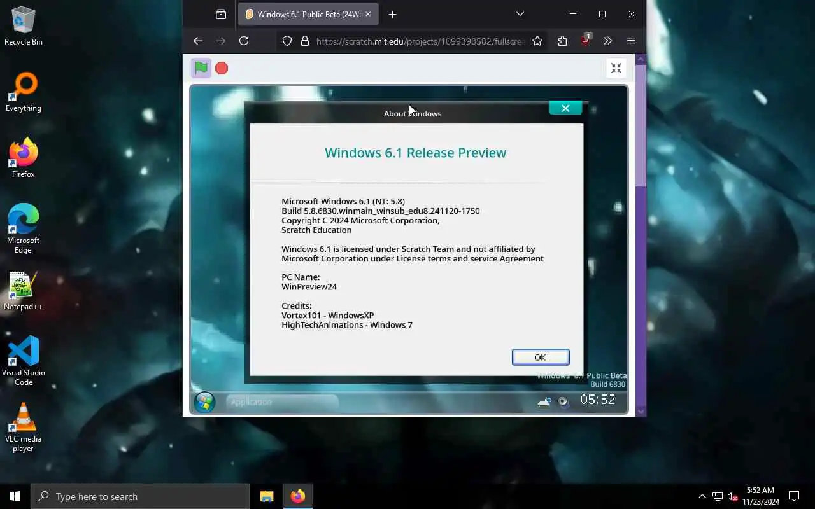
Task: Close the About Windows dialog
Action: tap(565, 108)
